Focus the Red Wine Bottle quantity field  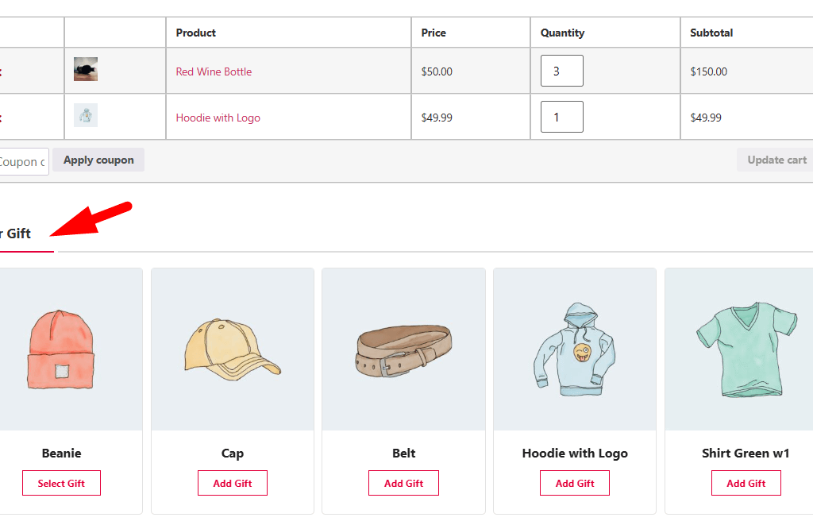click(561, 71)
